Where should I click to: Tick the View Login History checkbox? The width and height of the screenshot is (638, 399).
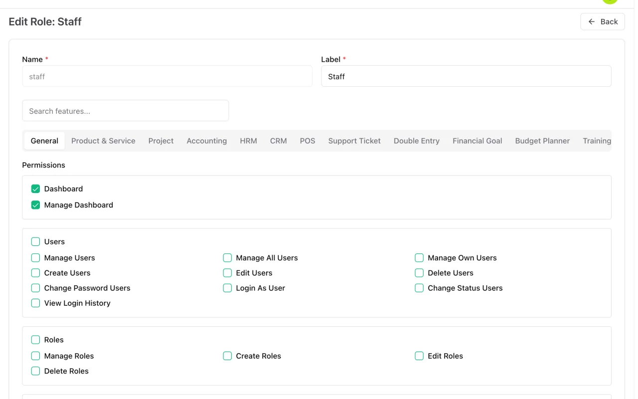[x=35, y=303]
